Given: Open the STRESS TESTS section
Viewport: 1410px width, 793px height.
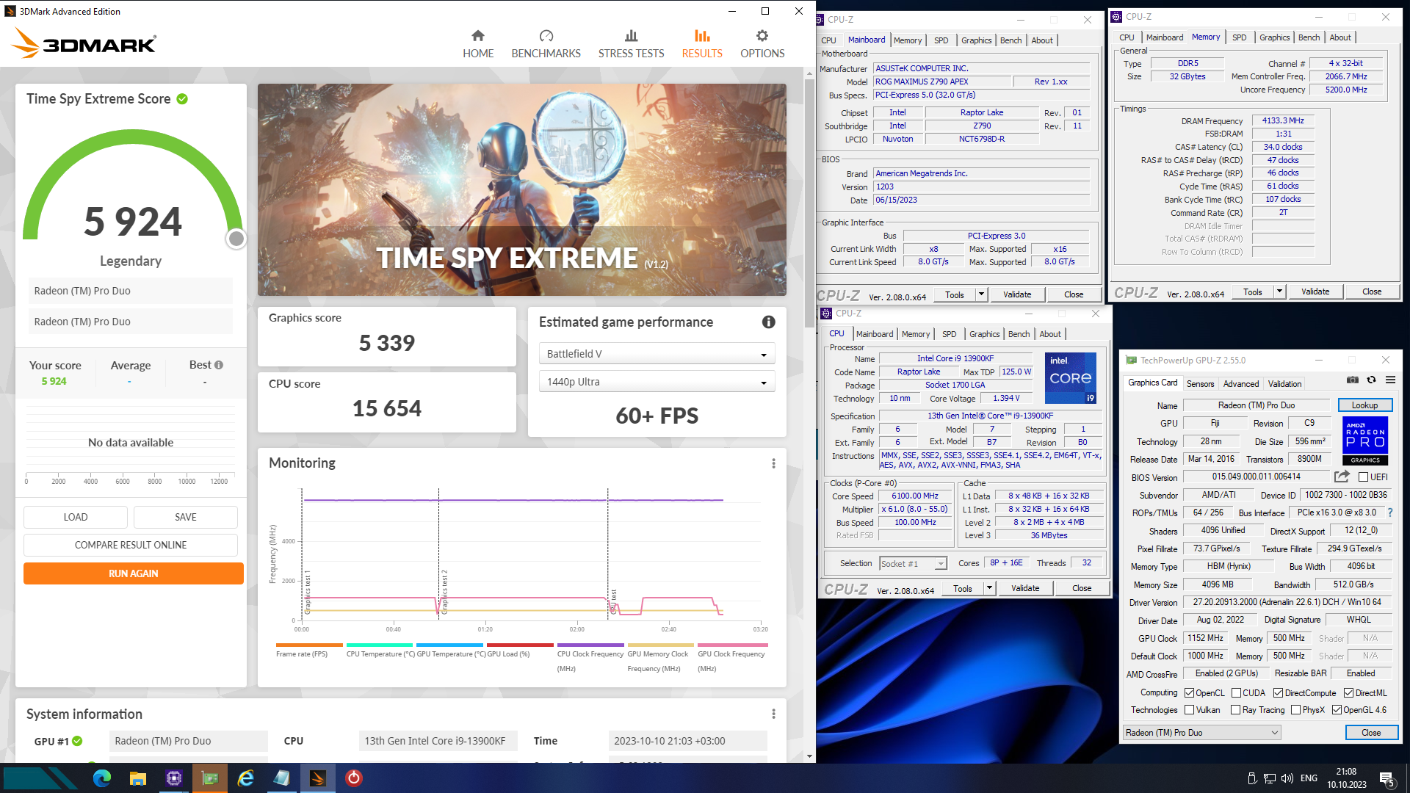Looking at the screenshot, I should 631,44.
